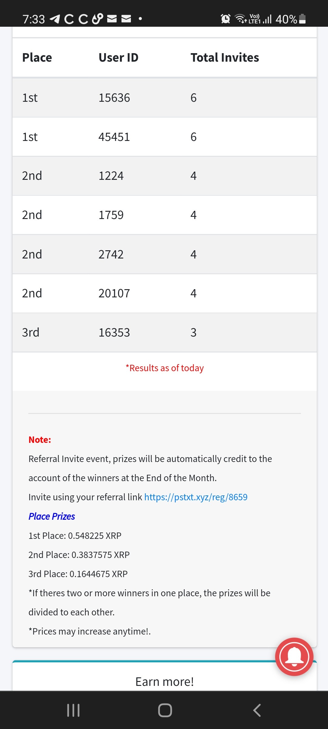328x729 pixels.
Task: Open the referral link pstxt.xyz/reg/8659
Action: 196,497
